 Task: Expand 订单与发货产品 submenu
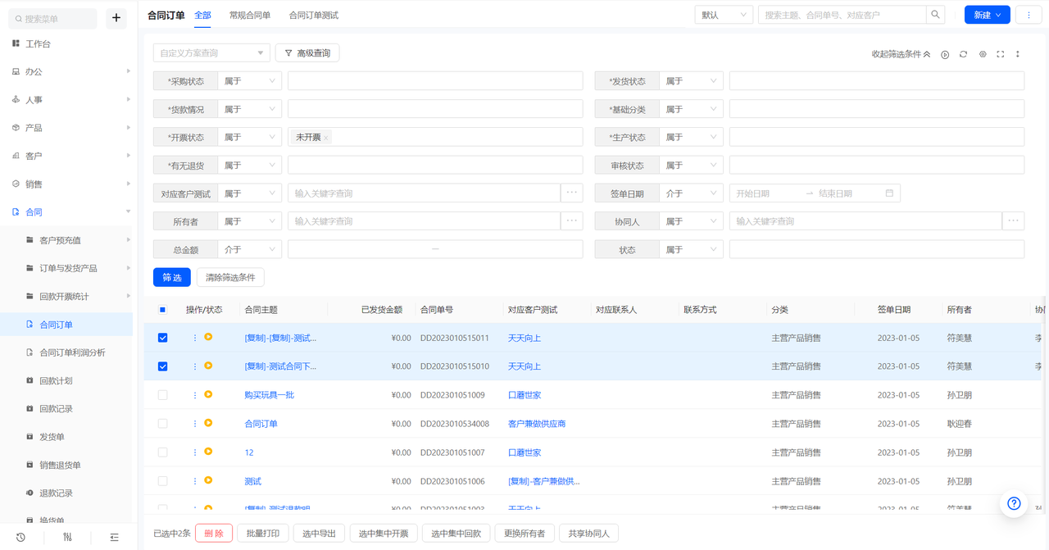[66, 268]
